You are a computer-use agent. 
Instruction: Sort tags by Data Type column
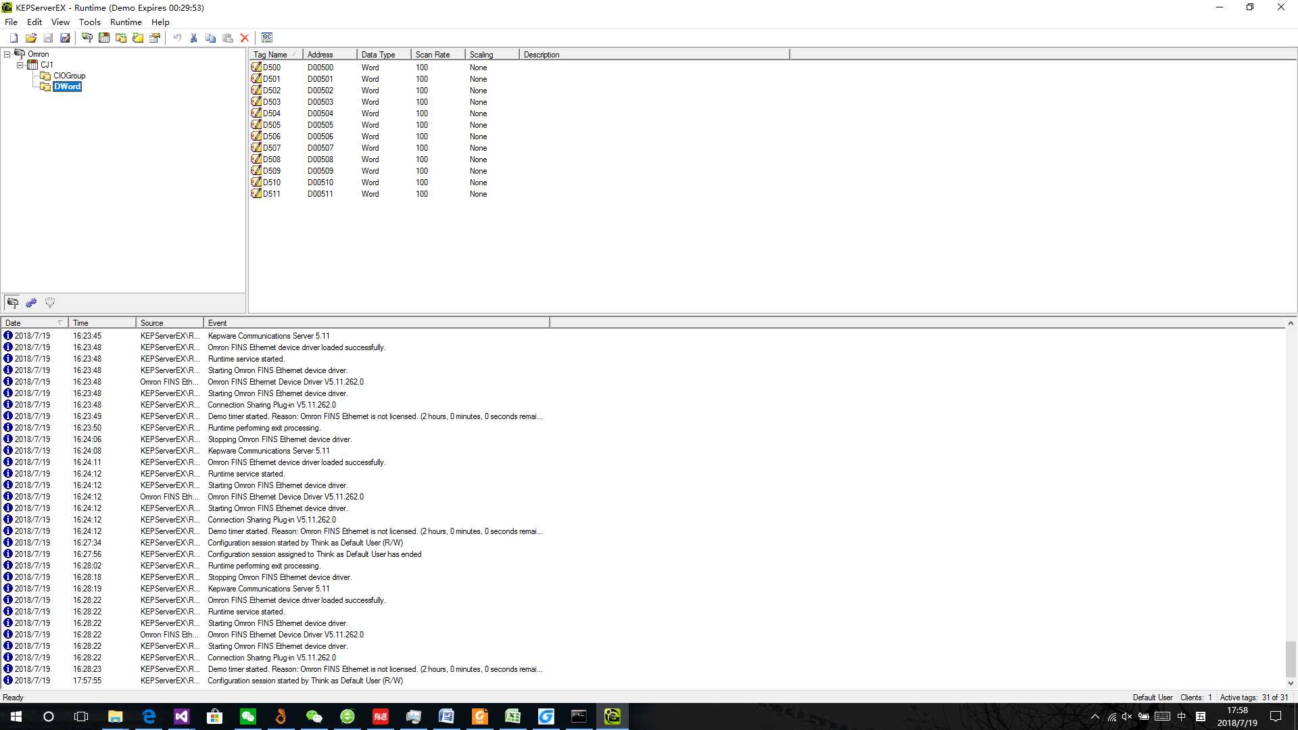384,55
